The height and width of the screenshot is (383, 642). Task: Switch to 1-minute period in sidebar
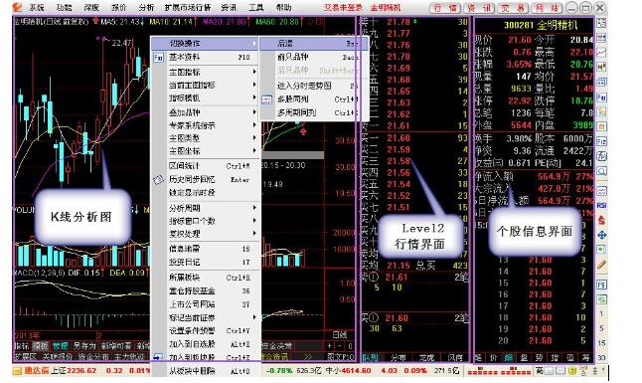(601, 313)
